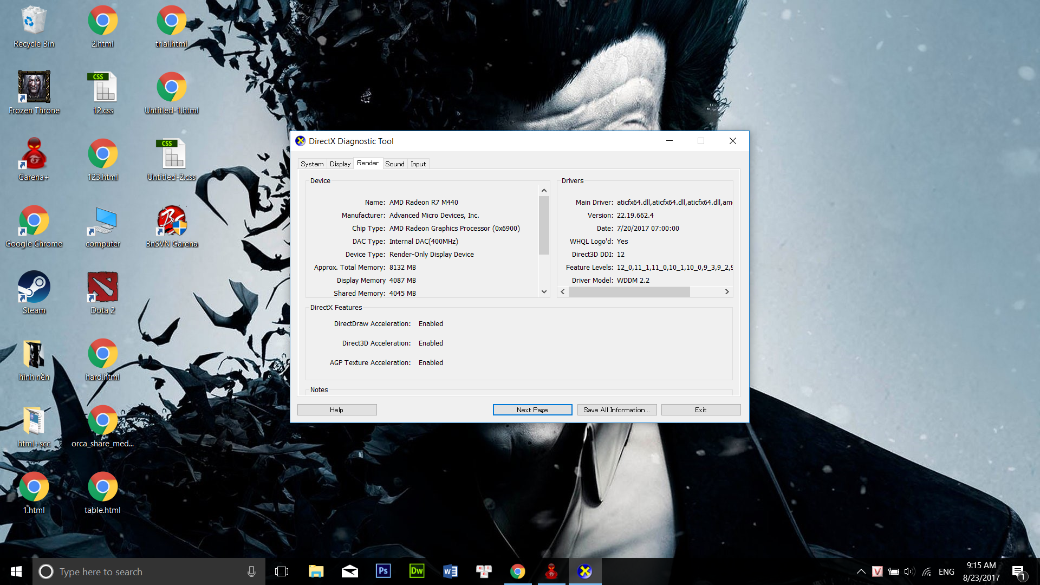Open File Explorer from the taskbar
This screenshot has height=585, width=1040.
316,571
